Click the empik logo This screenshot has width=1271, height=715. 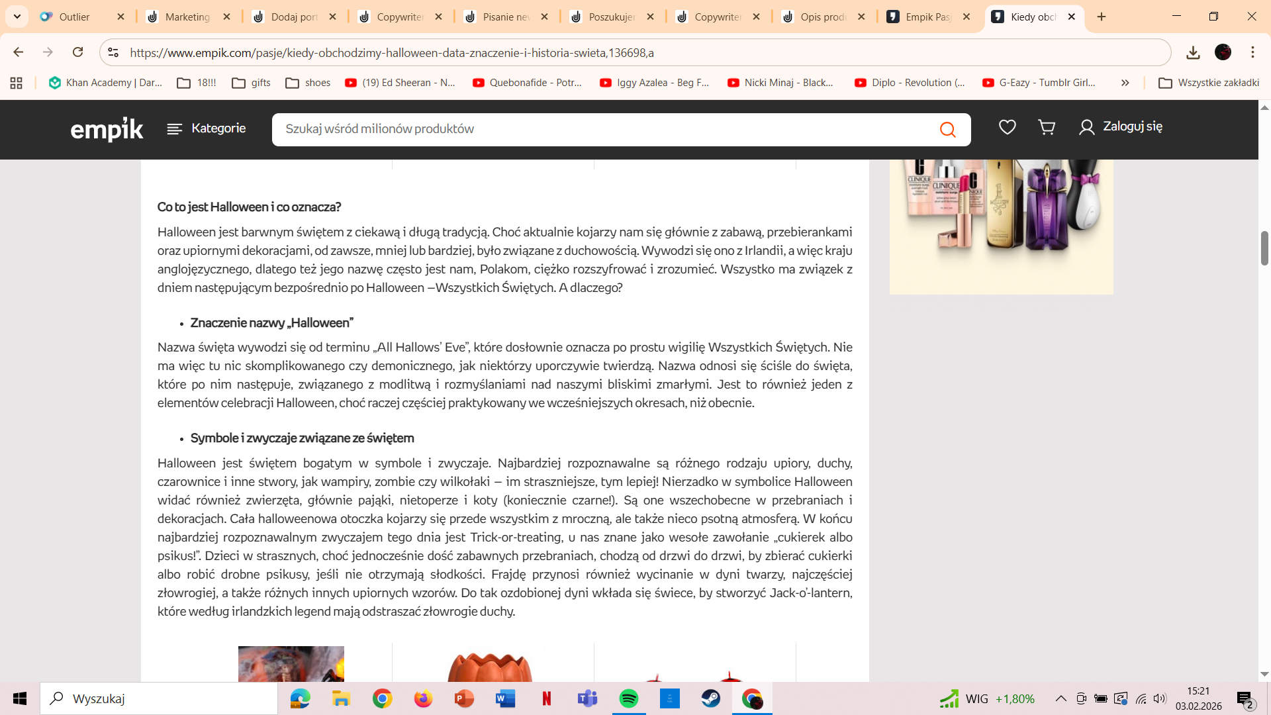pos(107,129)
